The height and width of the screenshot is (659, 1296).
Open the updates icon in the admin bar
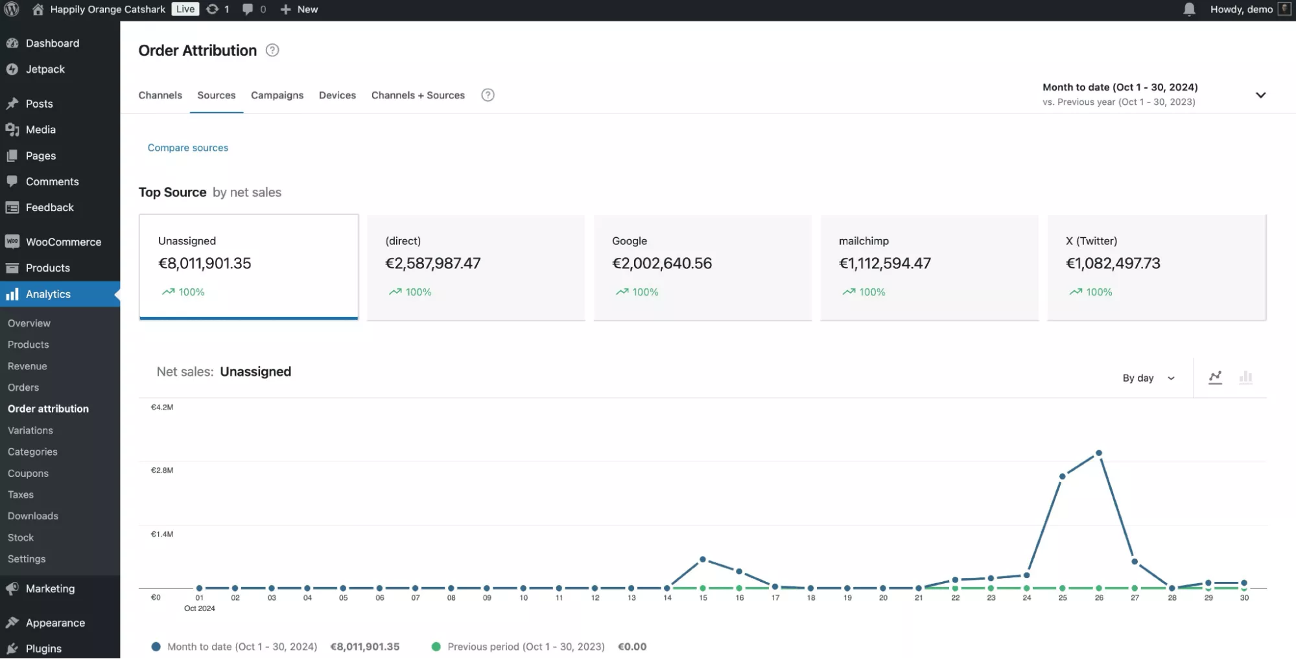[212, 9]
